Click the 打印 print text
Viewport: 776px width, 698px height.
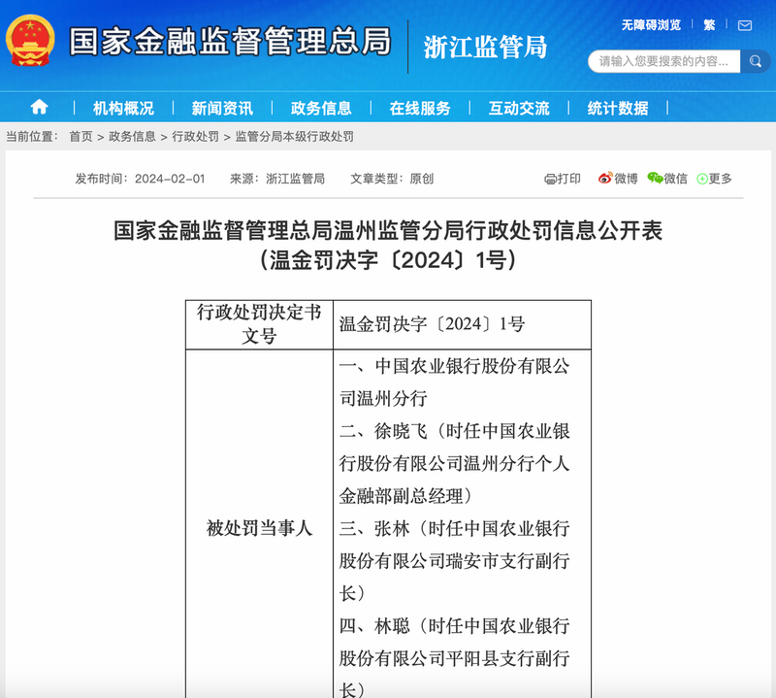click(569, 179)
